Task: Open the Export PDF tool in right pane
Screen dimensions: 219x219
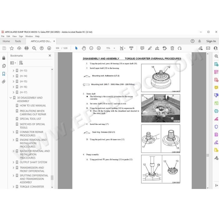Action: pyautogui.click(x=216, y=64)
